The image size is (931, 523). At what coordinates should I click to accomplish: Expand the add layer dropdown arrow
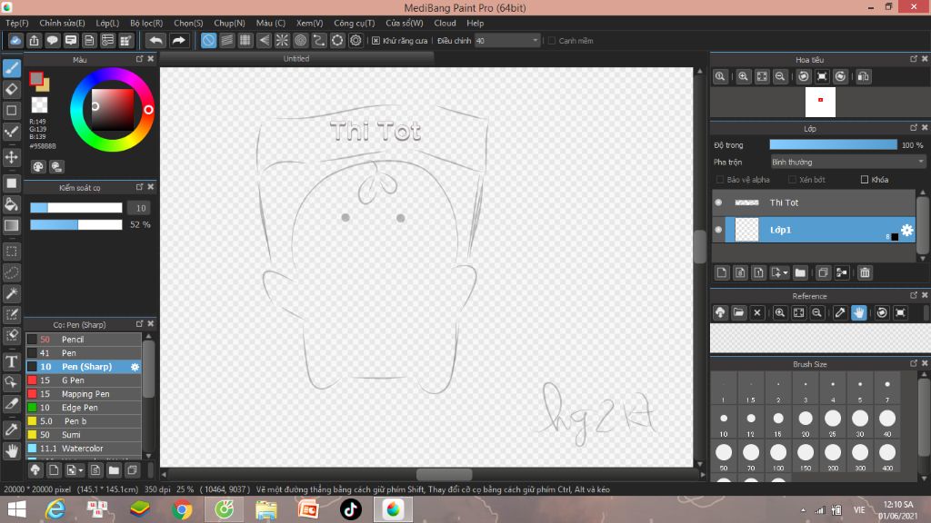(x=786, y=273)
